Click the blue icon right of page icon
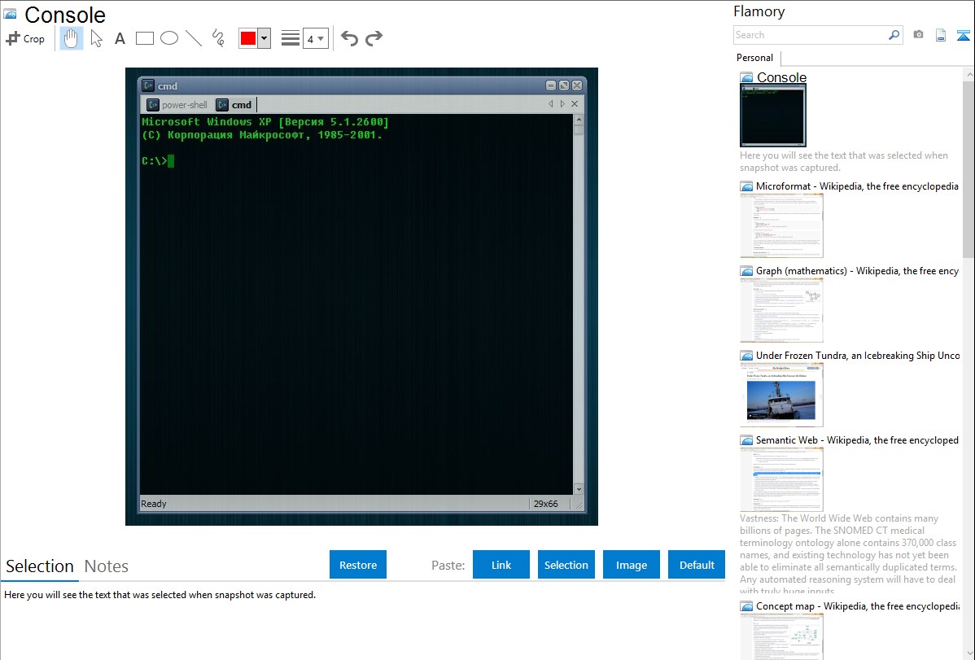 [x=963, y=35]
